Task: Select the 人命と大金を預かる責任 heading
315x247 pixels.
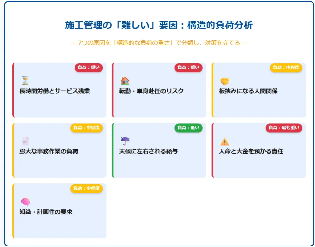Action: tap(251, 151)
